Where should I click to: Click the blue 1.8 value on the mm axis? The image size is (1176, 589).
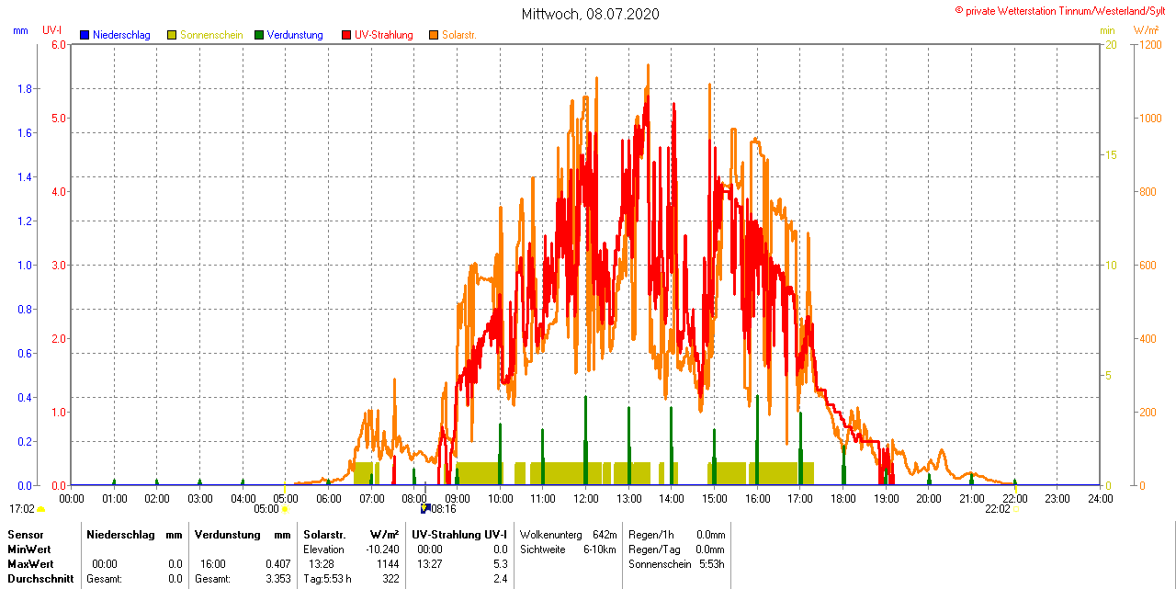point(25,88)
